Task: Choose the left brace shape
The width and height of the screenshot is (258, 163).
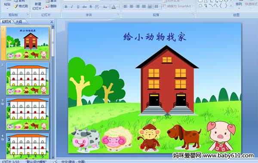Action: tap(221, 6)
